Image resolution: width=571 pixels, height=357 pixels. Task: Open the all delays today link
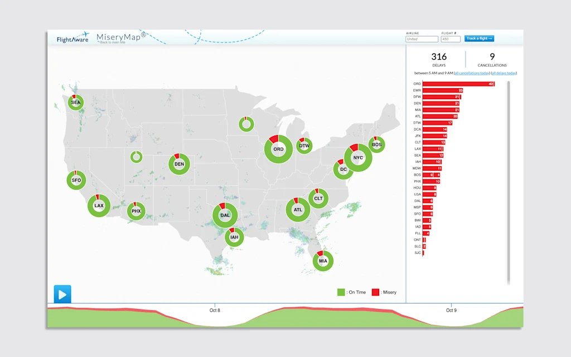[x=504, y=73]
